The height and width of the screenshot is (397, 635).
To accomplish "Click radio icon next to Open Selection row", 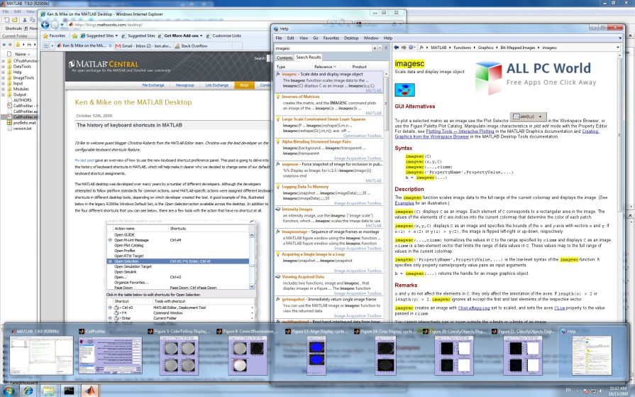I will coord(110,261).
